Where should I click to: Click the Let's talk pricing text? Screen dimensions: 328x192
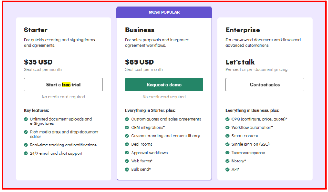(x=240, y=62)
